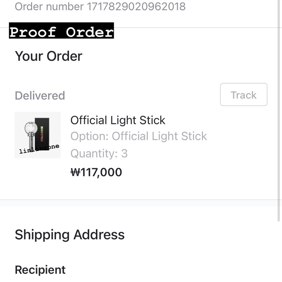This screenshot has height=282, width=282.
Task: Select the ₩117,000 price
Action: [x=96, y=172]
